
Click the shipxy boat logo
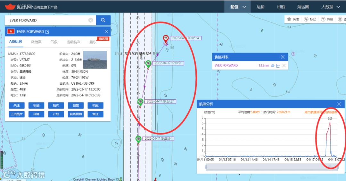[10, 6]
